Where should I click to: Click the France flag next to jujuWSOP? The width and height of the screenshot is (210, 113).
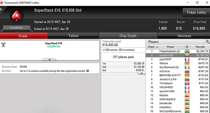click(x=187, y=59)
